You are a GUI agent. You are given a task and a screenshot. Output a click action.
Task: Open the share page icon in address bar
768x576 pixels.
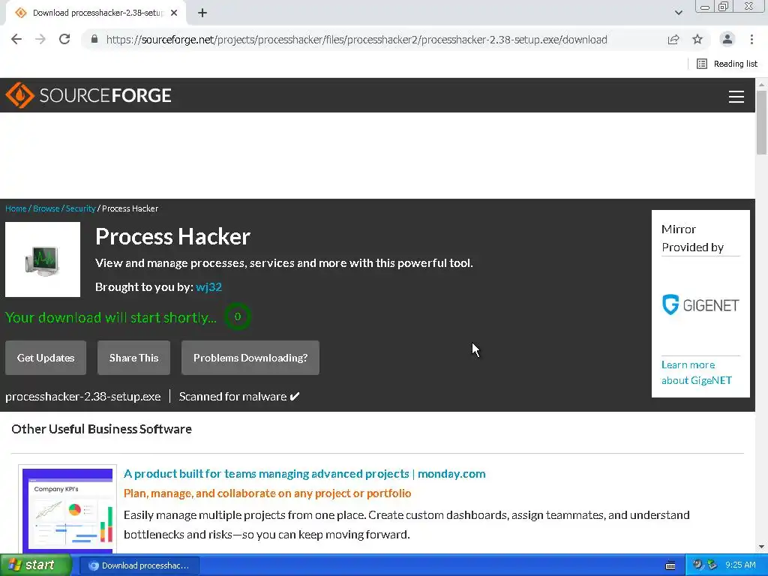tap(673, 39)
